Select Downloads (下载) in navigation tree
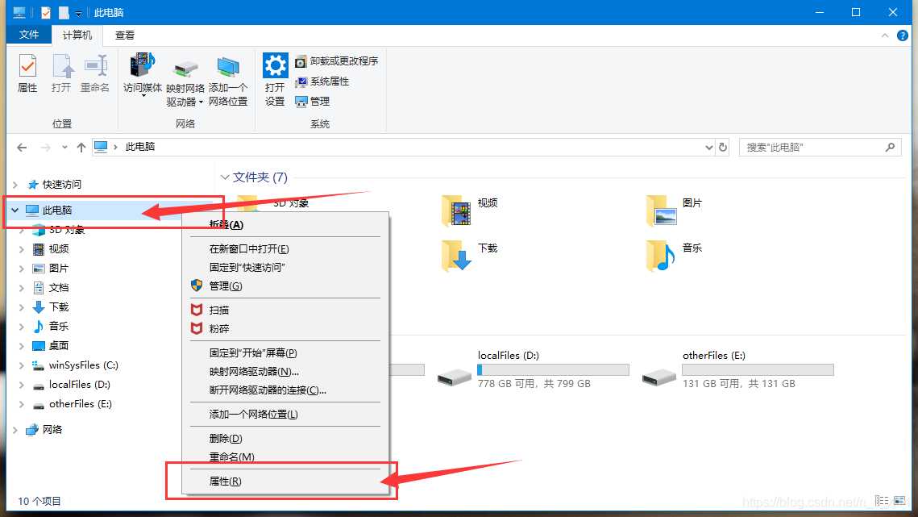 [x=59, y=307]
